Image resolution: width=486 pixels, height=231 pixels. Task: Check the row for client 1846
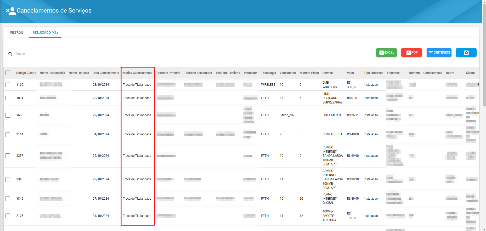[8, 199]
